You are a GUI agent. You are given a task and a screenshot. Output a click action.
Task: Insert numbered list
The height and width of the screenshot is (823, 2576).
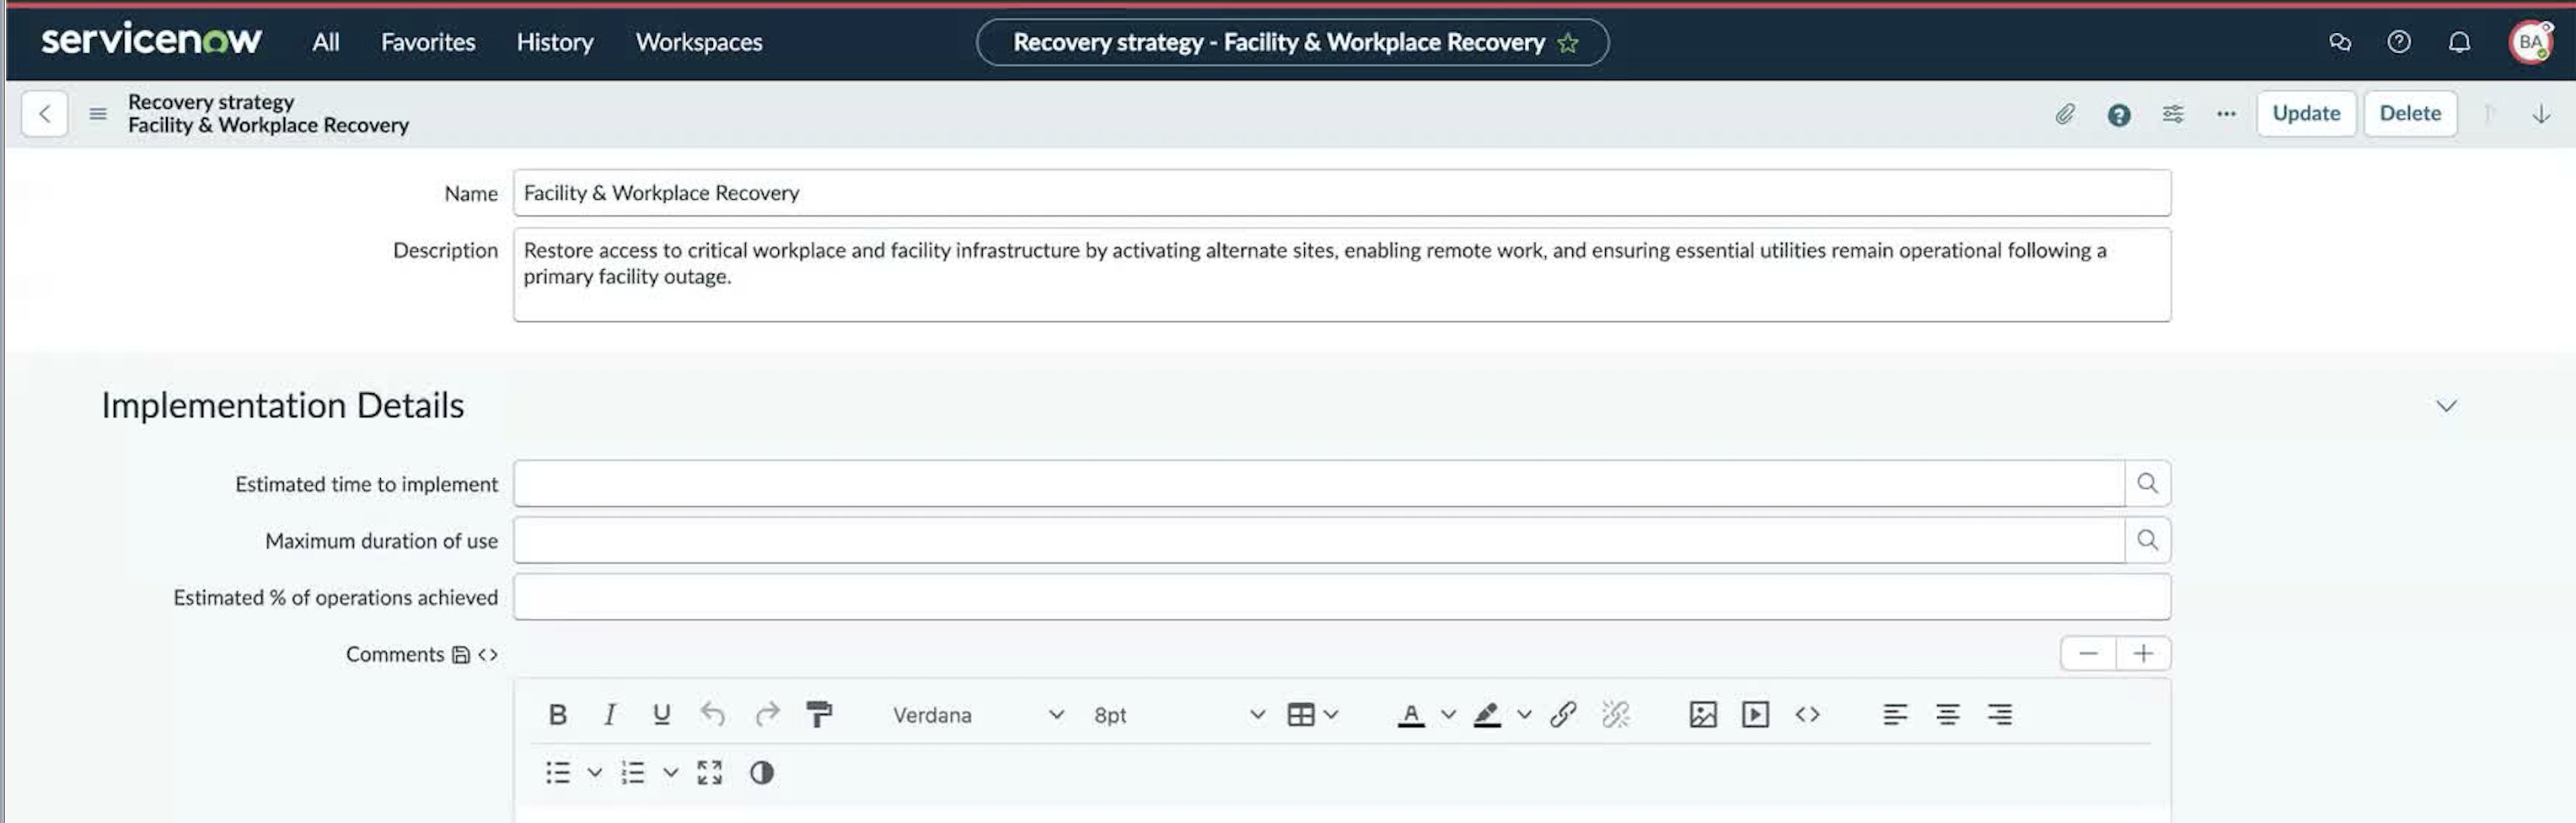click(633, 773)
